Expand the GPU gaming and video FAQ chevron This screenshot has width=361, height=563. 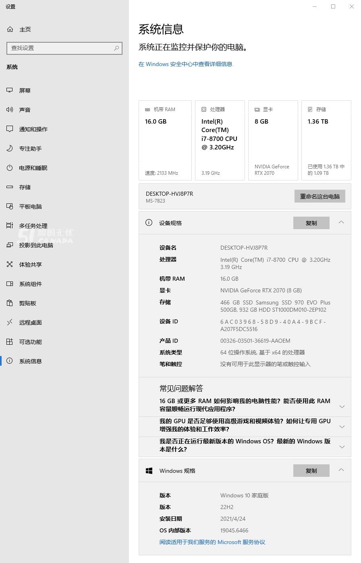(342, 426)
